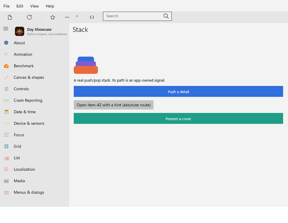Click the magnifying glass search icon

click(166, 16)
